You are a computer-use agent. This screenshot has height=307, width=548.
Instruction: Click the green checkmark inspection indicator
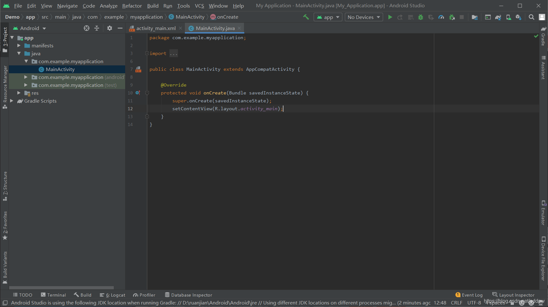pyautogui.click(x=536, y=36)
